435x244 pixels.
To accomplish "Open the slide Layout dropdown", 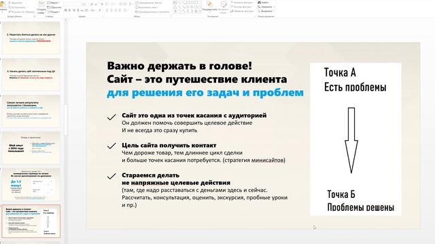I will (x=53, y=3).
